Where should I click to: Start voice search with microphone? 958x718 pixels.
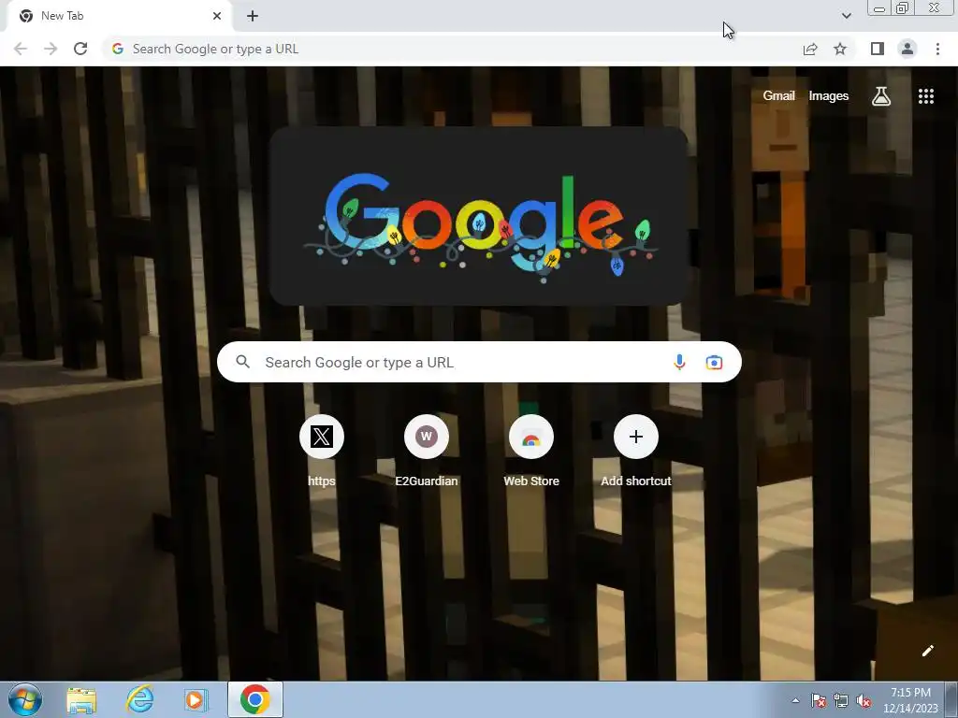point(679,362)
